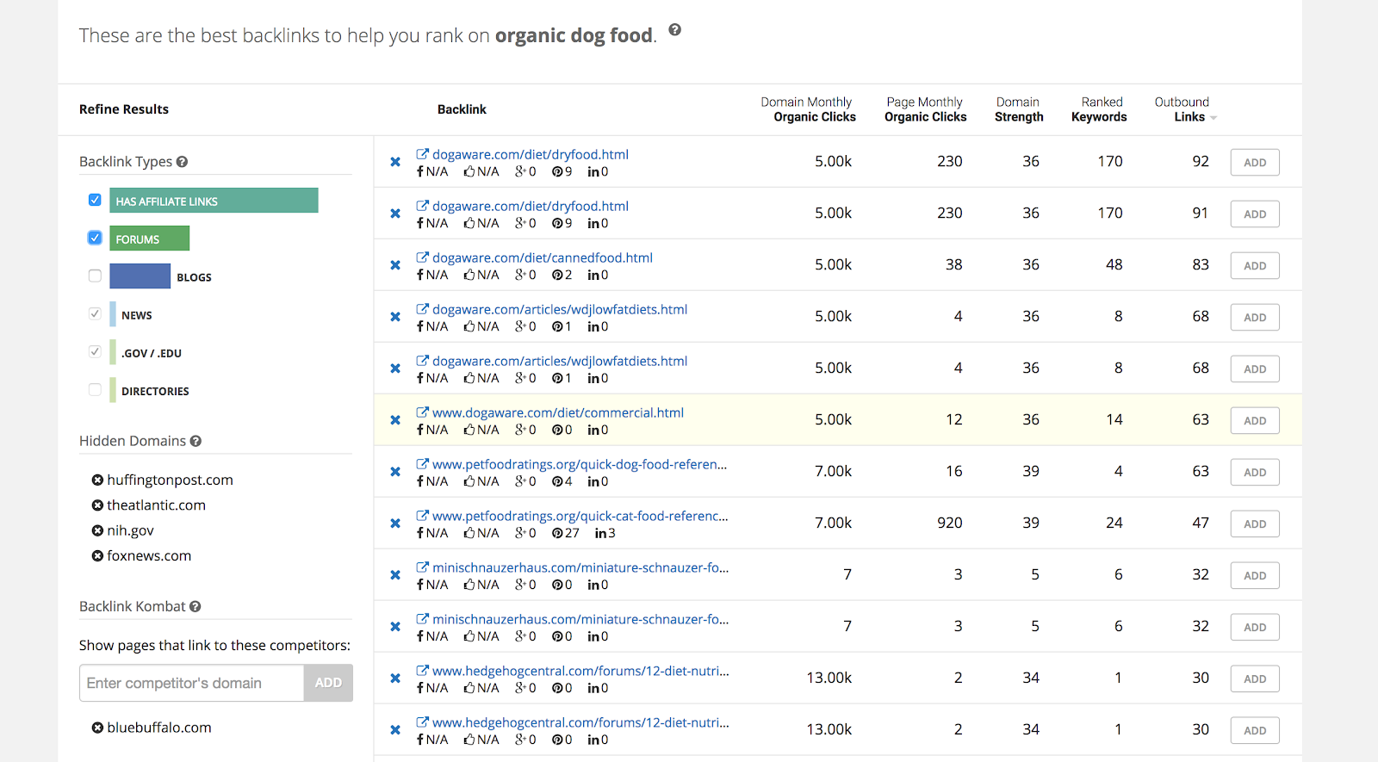The width and height of the screenshot is (1378, 762).
Task: Click the help icon next to Backlink Types
Action: click(x=182, y=162)
